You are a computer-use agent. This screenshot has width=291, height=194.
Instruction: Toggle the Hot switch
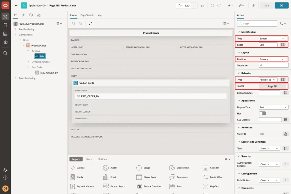[x=262, y=113]
